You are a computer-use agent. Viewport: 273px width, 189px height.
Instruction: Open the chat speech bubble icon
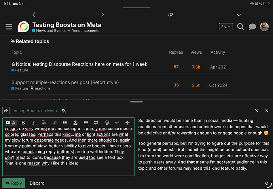pos(252,27)
